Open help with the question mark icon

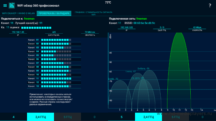(210, 6)
